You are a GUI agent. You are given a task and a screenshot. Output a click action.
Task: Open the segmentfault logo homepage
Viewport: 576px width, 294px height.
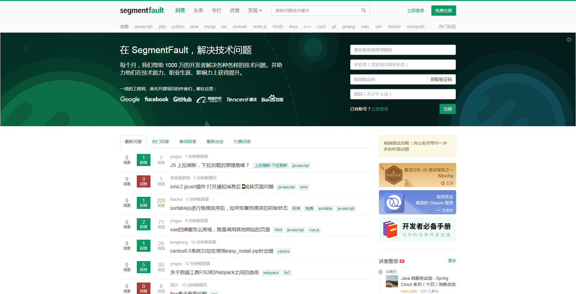click(142, 11)
